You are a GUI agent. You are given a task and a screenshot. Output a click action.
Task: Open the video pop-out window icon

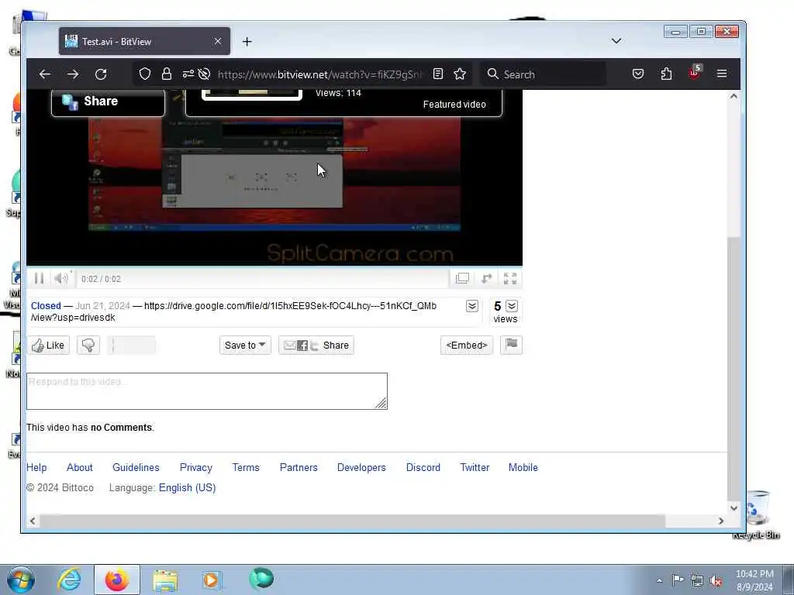click(x=462, y=278)
